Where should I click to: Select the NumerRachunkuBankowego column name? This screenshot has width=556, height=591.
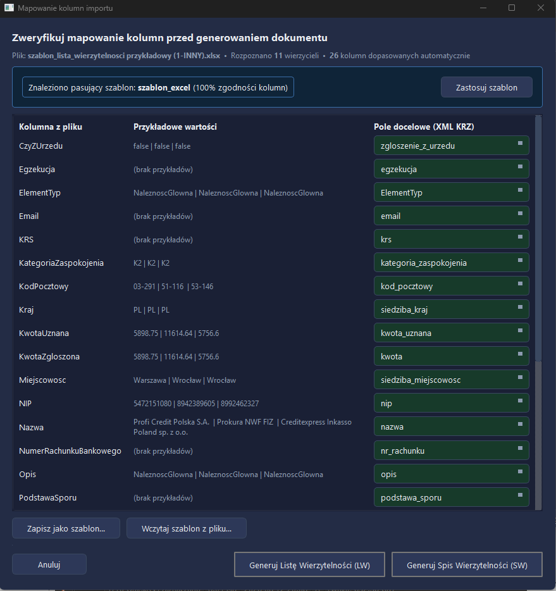coord(70,451)
